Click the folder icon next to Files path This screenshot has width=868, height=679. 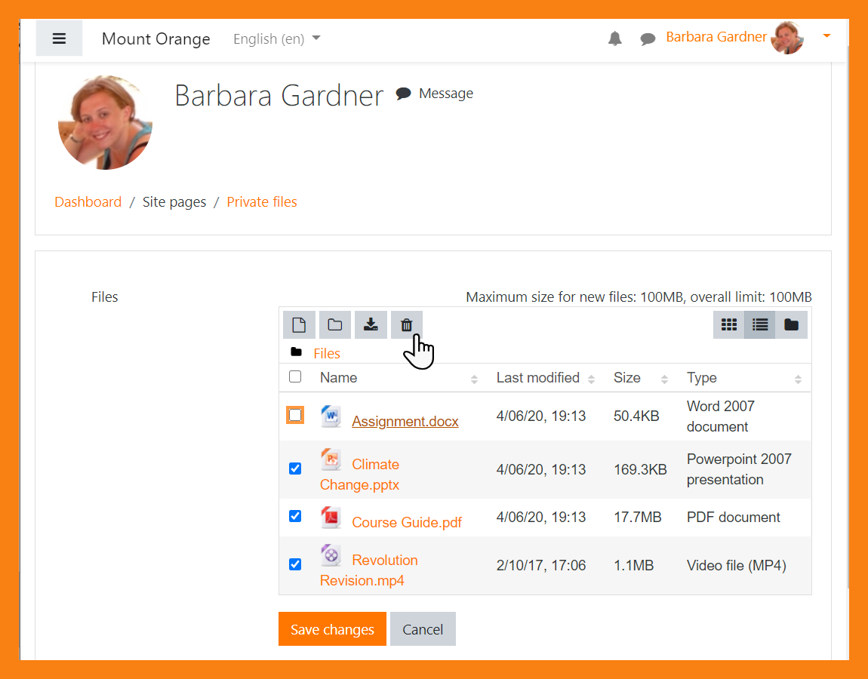296,352
